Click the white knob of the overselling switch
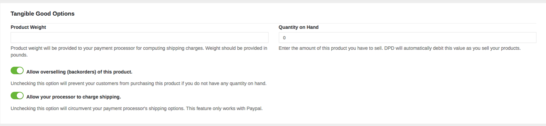The height and width of the screenshot is (126, 546). (20, 71)
